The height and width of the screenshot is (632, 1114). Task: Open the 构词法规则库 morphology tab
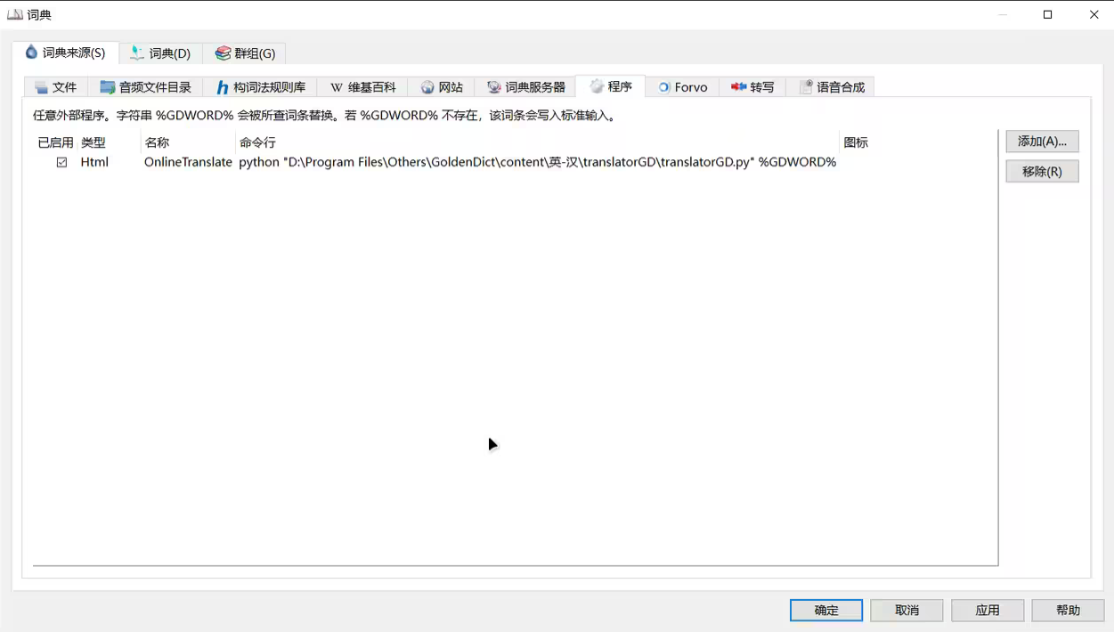click(x=260, y=87)
